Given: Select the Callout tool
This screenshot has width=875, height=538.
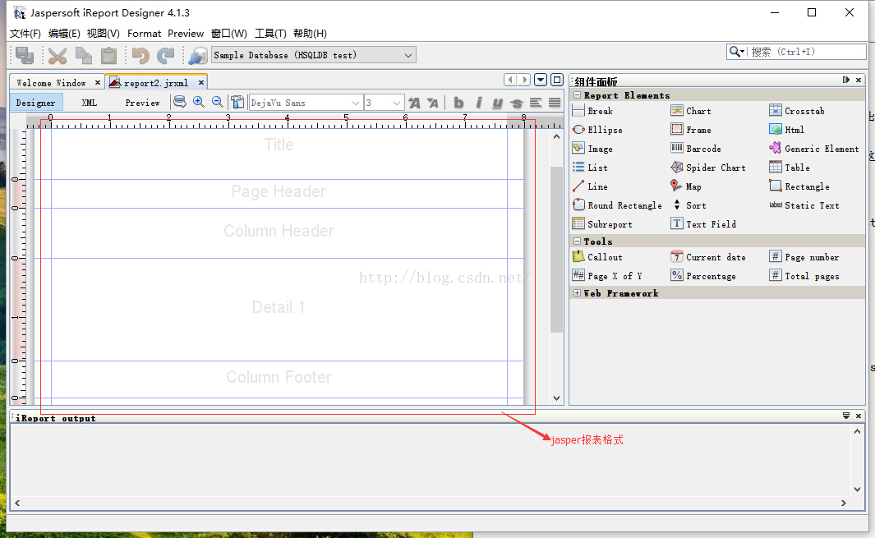Looking at the screenshot, I should tap(597, 257).
